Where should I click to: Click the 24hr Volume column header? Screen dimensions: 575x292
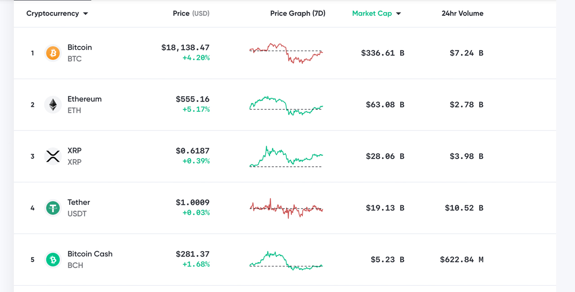[x=462, y=13]
